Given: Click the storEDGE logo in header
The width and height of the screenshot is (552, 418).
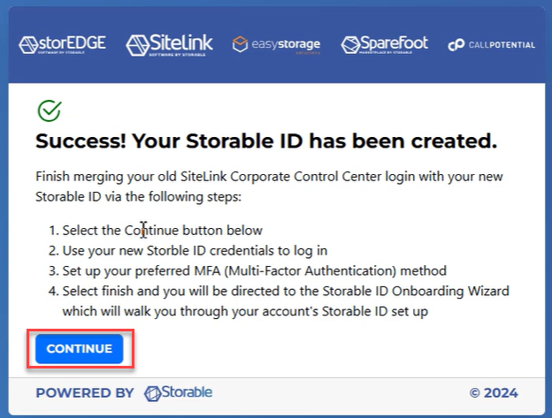Looking at the screenshot, I should [62, 45].
